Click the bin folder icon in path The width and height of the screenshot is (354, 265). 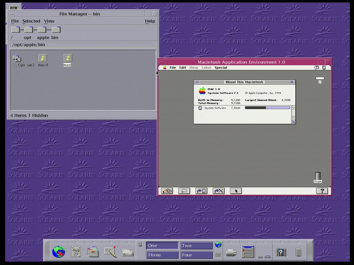tap(56, 30)
